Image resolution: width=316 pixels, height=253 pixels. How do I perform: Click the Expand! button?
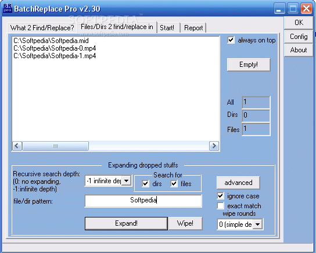pos(126,223)
